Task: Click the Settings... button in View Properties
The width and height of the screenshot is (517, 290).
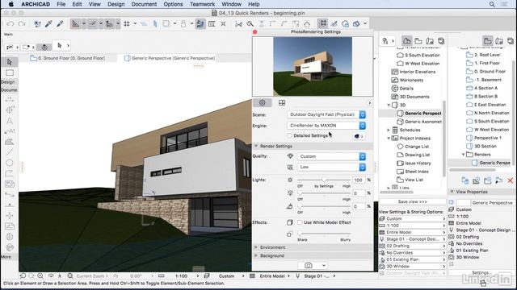Action: (x=481, y=273)
